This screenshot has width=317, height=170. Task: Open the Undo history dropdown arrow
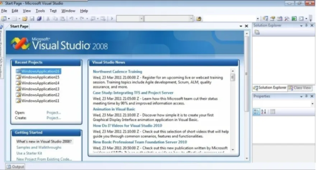(76, 19)
